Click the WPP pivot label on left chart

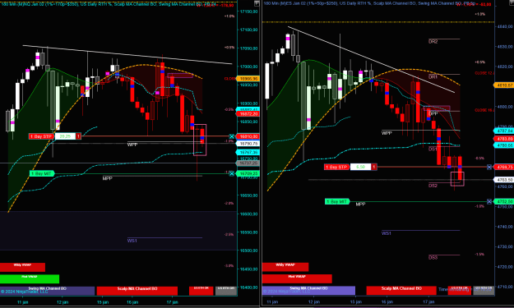point(132,145)
